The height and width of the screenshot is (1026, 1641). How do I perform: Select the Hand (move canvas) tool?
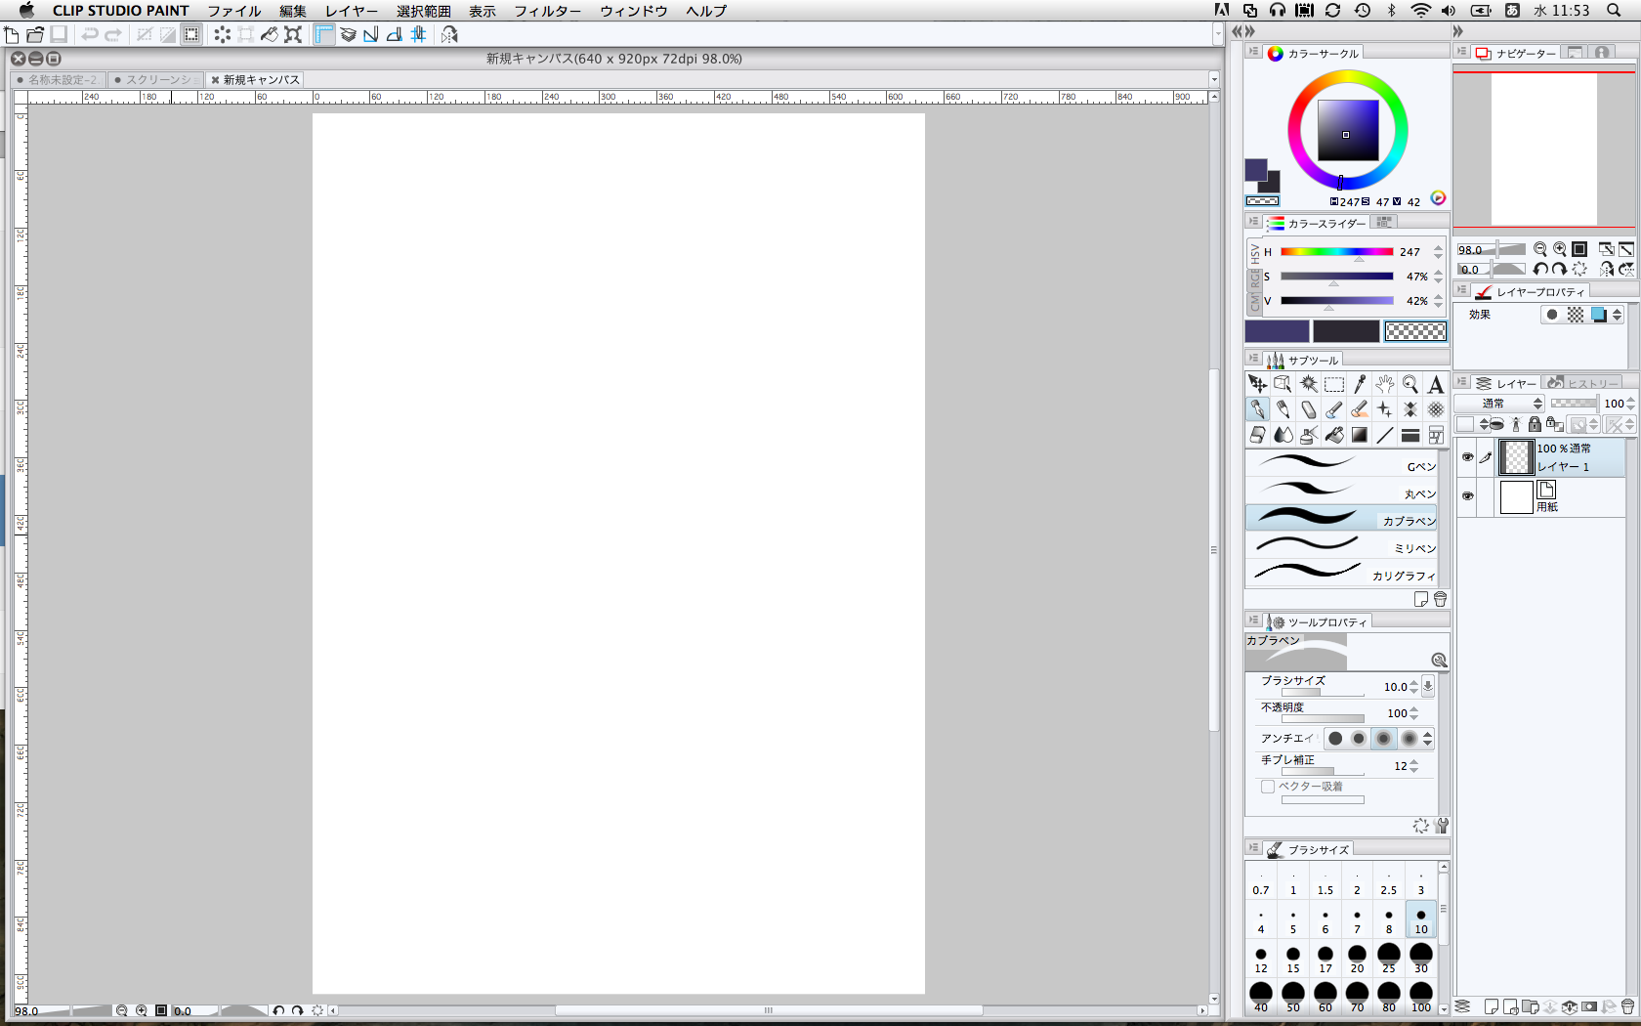pos(1384,385)
